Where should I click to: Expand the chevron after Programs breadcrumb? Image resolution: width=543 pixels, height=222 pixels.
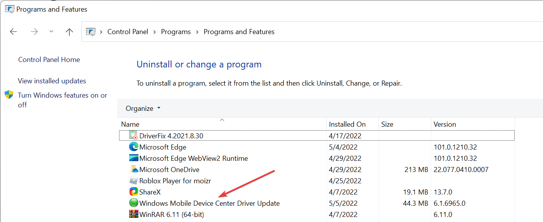(x=197, y=32)
